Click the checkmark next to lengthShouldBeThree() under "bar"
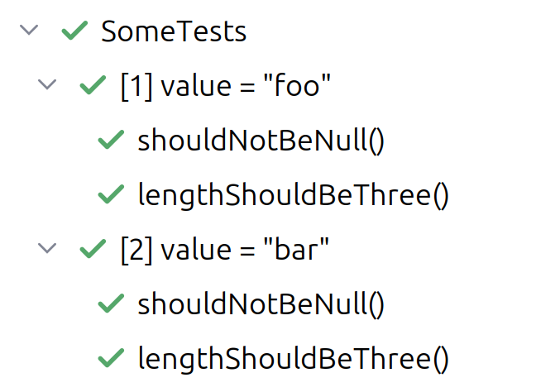 pos(111,359)
